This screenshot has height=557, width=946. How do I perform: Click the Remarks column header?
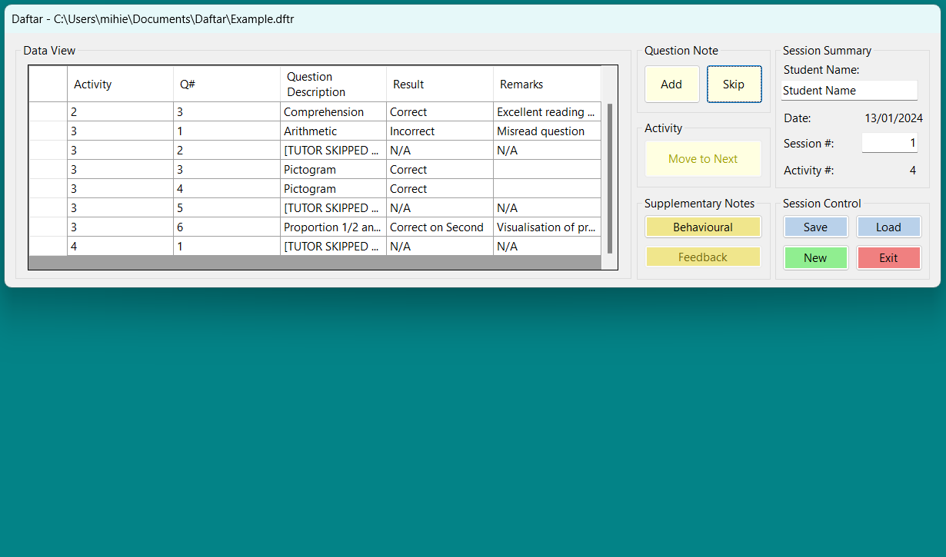click(x=546, y=85)
